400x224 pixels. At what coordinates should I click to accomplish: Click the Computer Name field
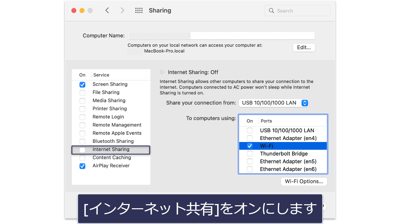click(x=221, y=35)
